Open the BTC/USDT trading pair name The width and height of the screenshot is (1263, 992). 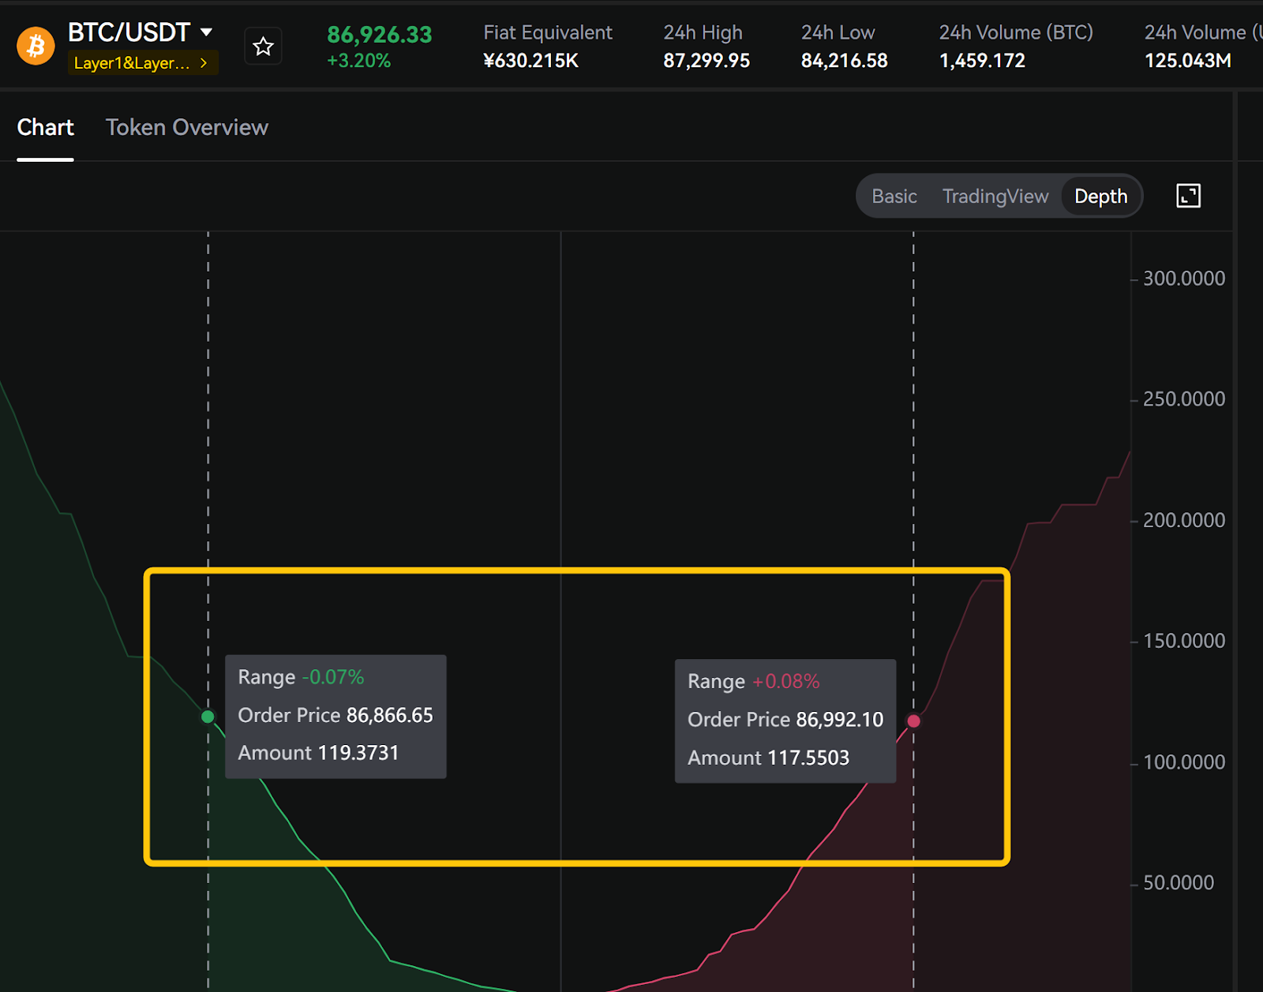pos(129,32)
